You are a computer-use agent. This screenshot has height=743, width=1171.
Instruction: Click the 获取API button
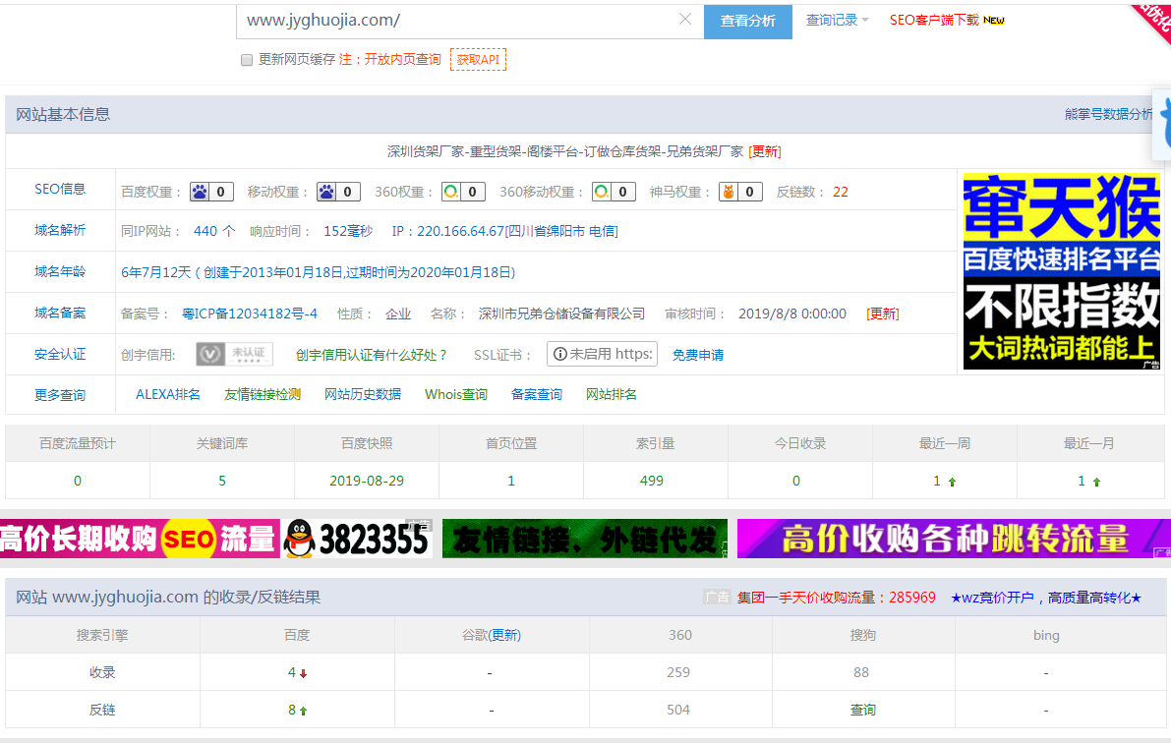point(478,60)
